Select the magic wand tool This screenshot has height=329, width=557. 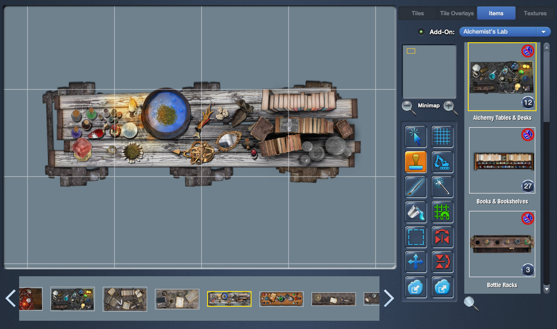(x=442, y=187)
